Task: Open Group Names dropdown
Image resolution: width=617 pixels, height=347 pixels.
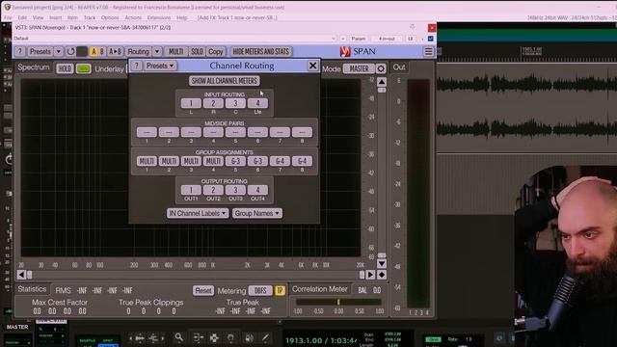Action: (x=257, y=213)
